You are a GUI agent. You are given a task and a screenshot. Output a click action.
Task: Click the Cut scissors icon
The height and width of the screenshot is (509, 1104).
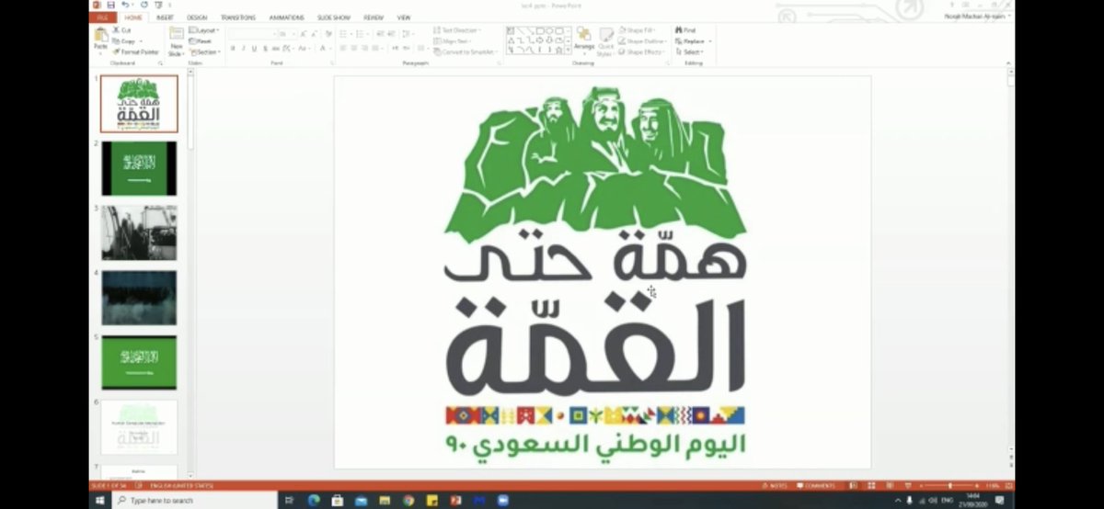(116, 30)
